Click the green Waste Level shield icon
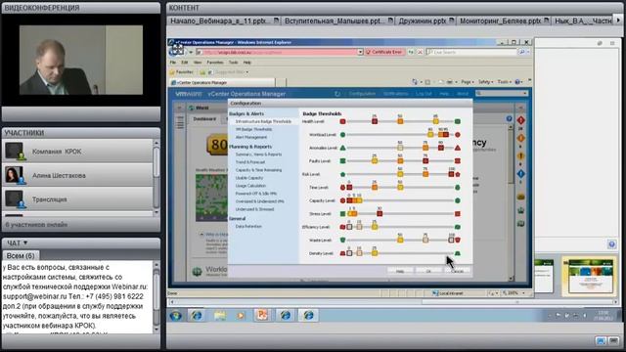Viewport: 626px width, 352px height. (342, 240)
